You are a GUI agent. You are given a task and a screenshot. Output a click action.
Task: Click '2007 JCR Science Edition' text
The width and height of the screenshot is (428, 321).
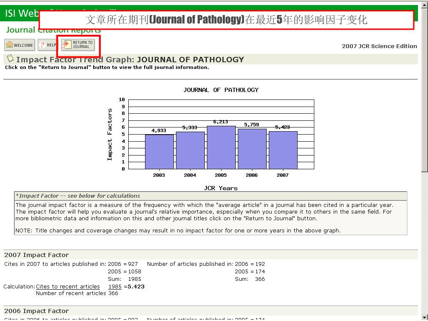(x=380, y=46)
